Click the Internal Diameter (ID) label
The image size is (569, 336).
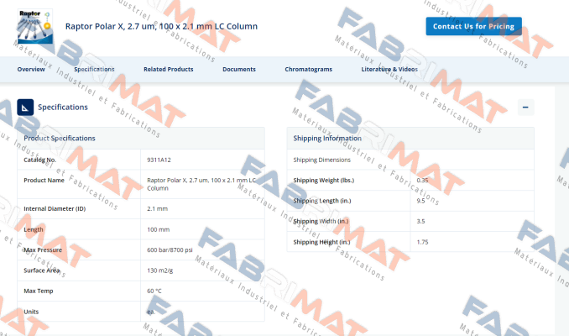(55, 209)
